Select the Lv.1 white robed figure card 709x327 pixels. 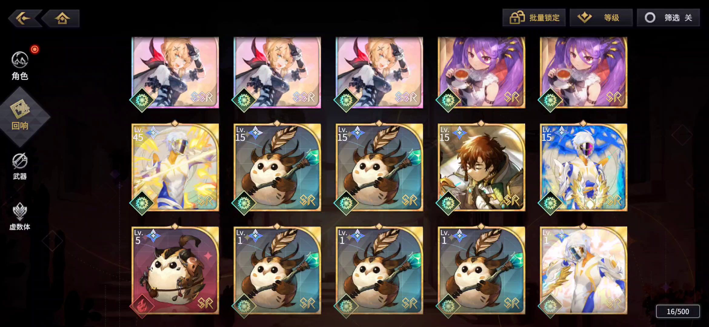pyautogui.click(x=584, y=270)
